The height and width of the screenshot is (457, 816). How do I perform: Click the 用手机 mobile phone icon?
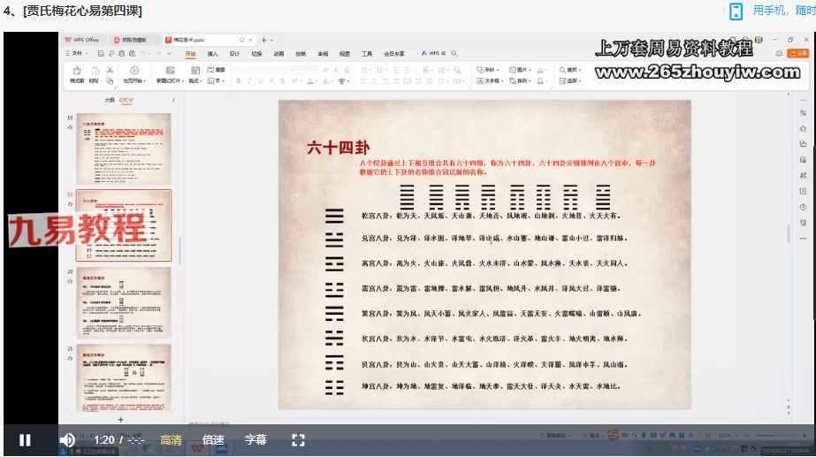point(736,11)
